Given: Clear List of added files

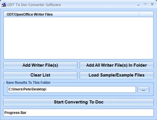Looking at the screenshot, I should (40, 75).
